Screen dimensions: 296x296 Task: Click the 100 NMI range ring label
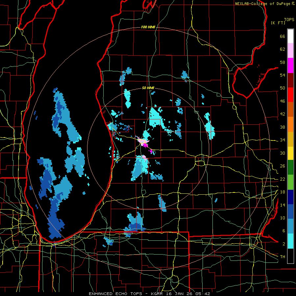[x=148, y=27]
